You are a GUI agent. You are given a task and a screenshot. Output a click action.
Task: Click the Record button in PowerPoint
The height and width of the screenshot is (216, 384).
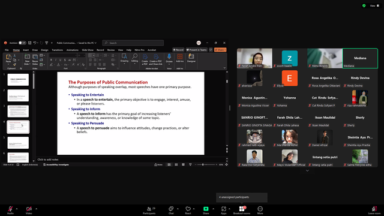[178, 50]
